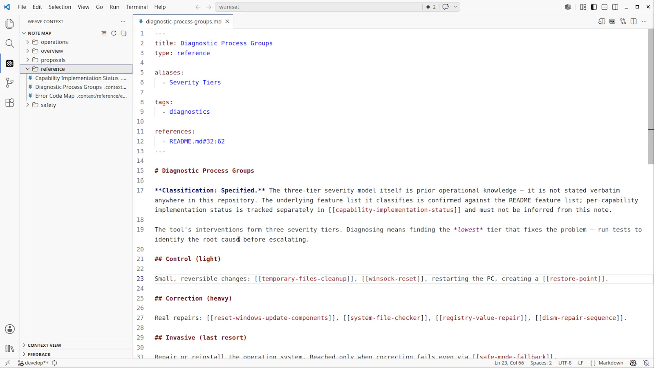
Task: Open the Terminal menu
Action: point(137,7)
